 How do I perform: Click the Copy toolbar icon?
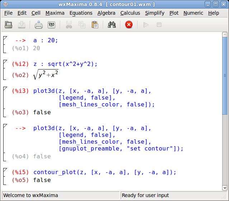82,25
